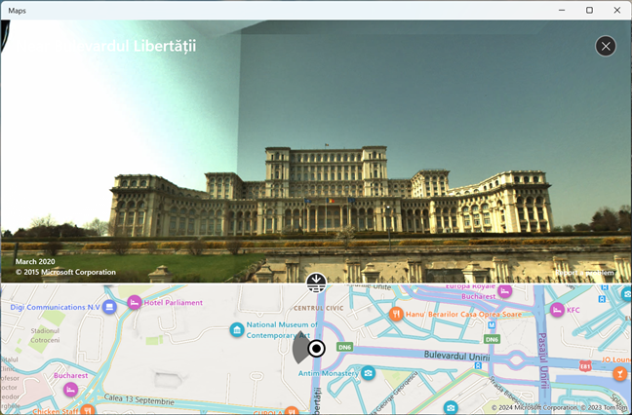Open the Hanu' Berarilor restaurant pin

[x=396, y=314]
